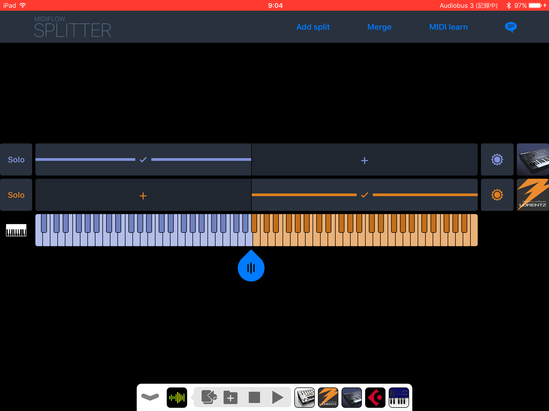Tap the new folder plus icon
549x411 pixels.
click(231, 397)
